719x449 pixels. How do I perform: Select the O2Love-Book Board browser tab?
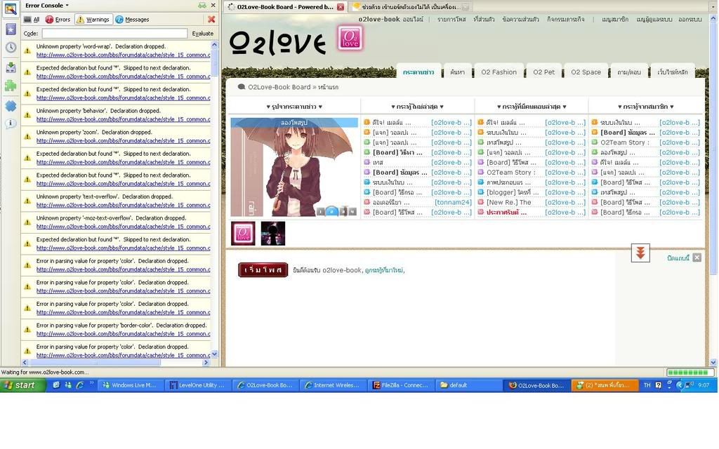(x=285, y=7)
